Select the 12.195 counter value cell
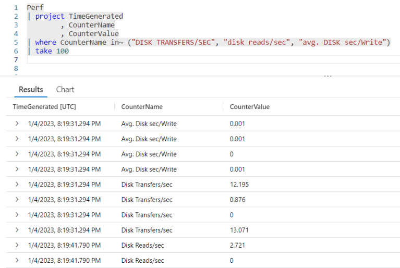The image size is (400, 268). pyautogui.click(x=239, y=185)
